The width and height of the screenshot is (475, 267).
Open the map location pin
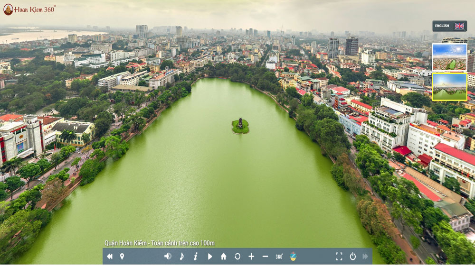pos(122,257)
